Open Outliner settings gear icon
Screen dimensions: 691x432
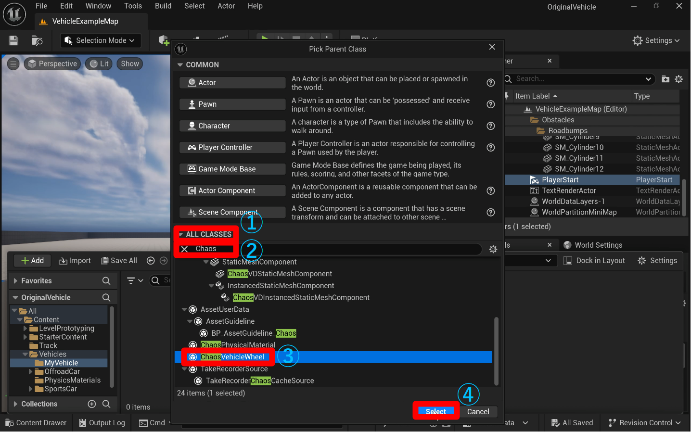[x=679, y=79]
